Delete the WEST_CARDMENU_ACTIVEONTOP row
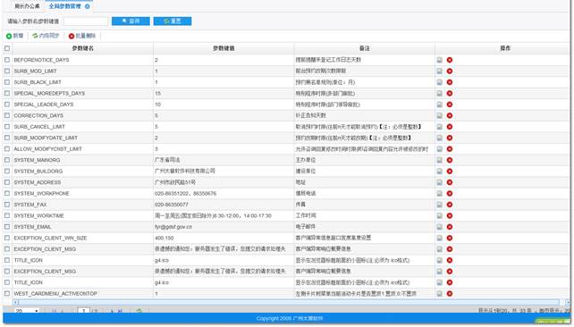The width and height of the screenshot is (574, 327). (450, 293)
